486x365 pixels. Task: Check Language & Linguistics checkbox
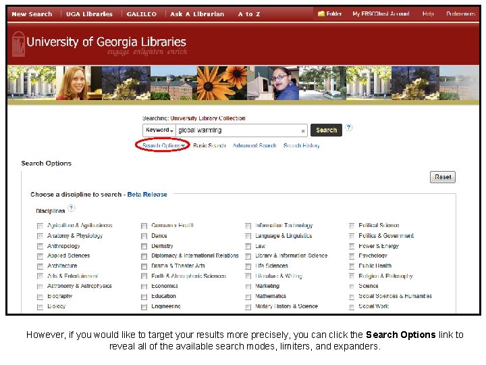point(248,236)
